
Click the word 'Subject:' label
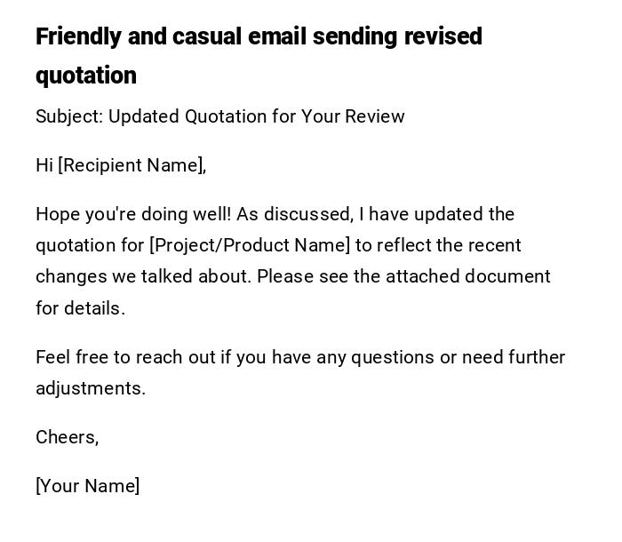(x=69, y=116)
